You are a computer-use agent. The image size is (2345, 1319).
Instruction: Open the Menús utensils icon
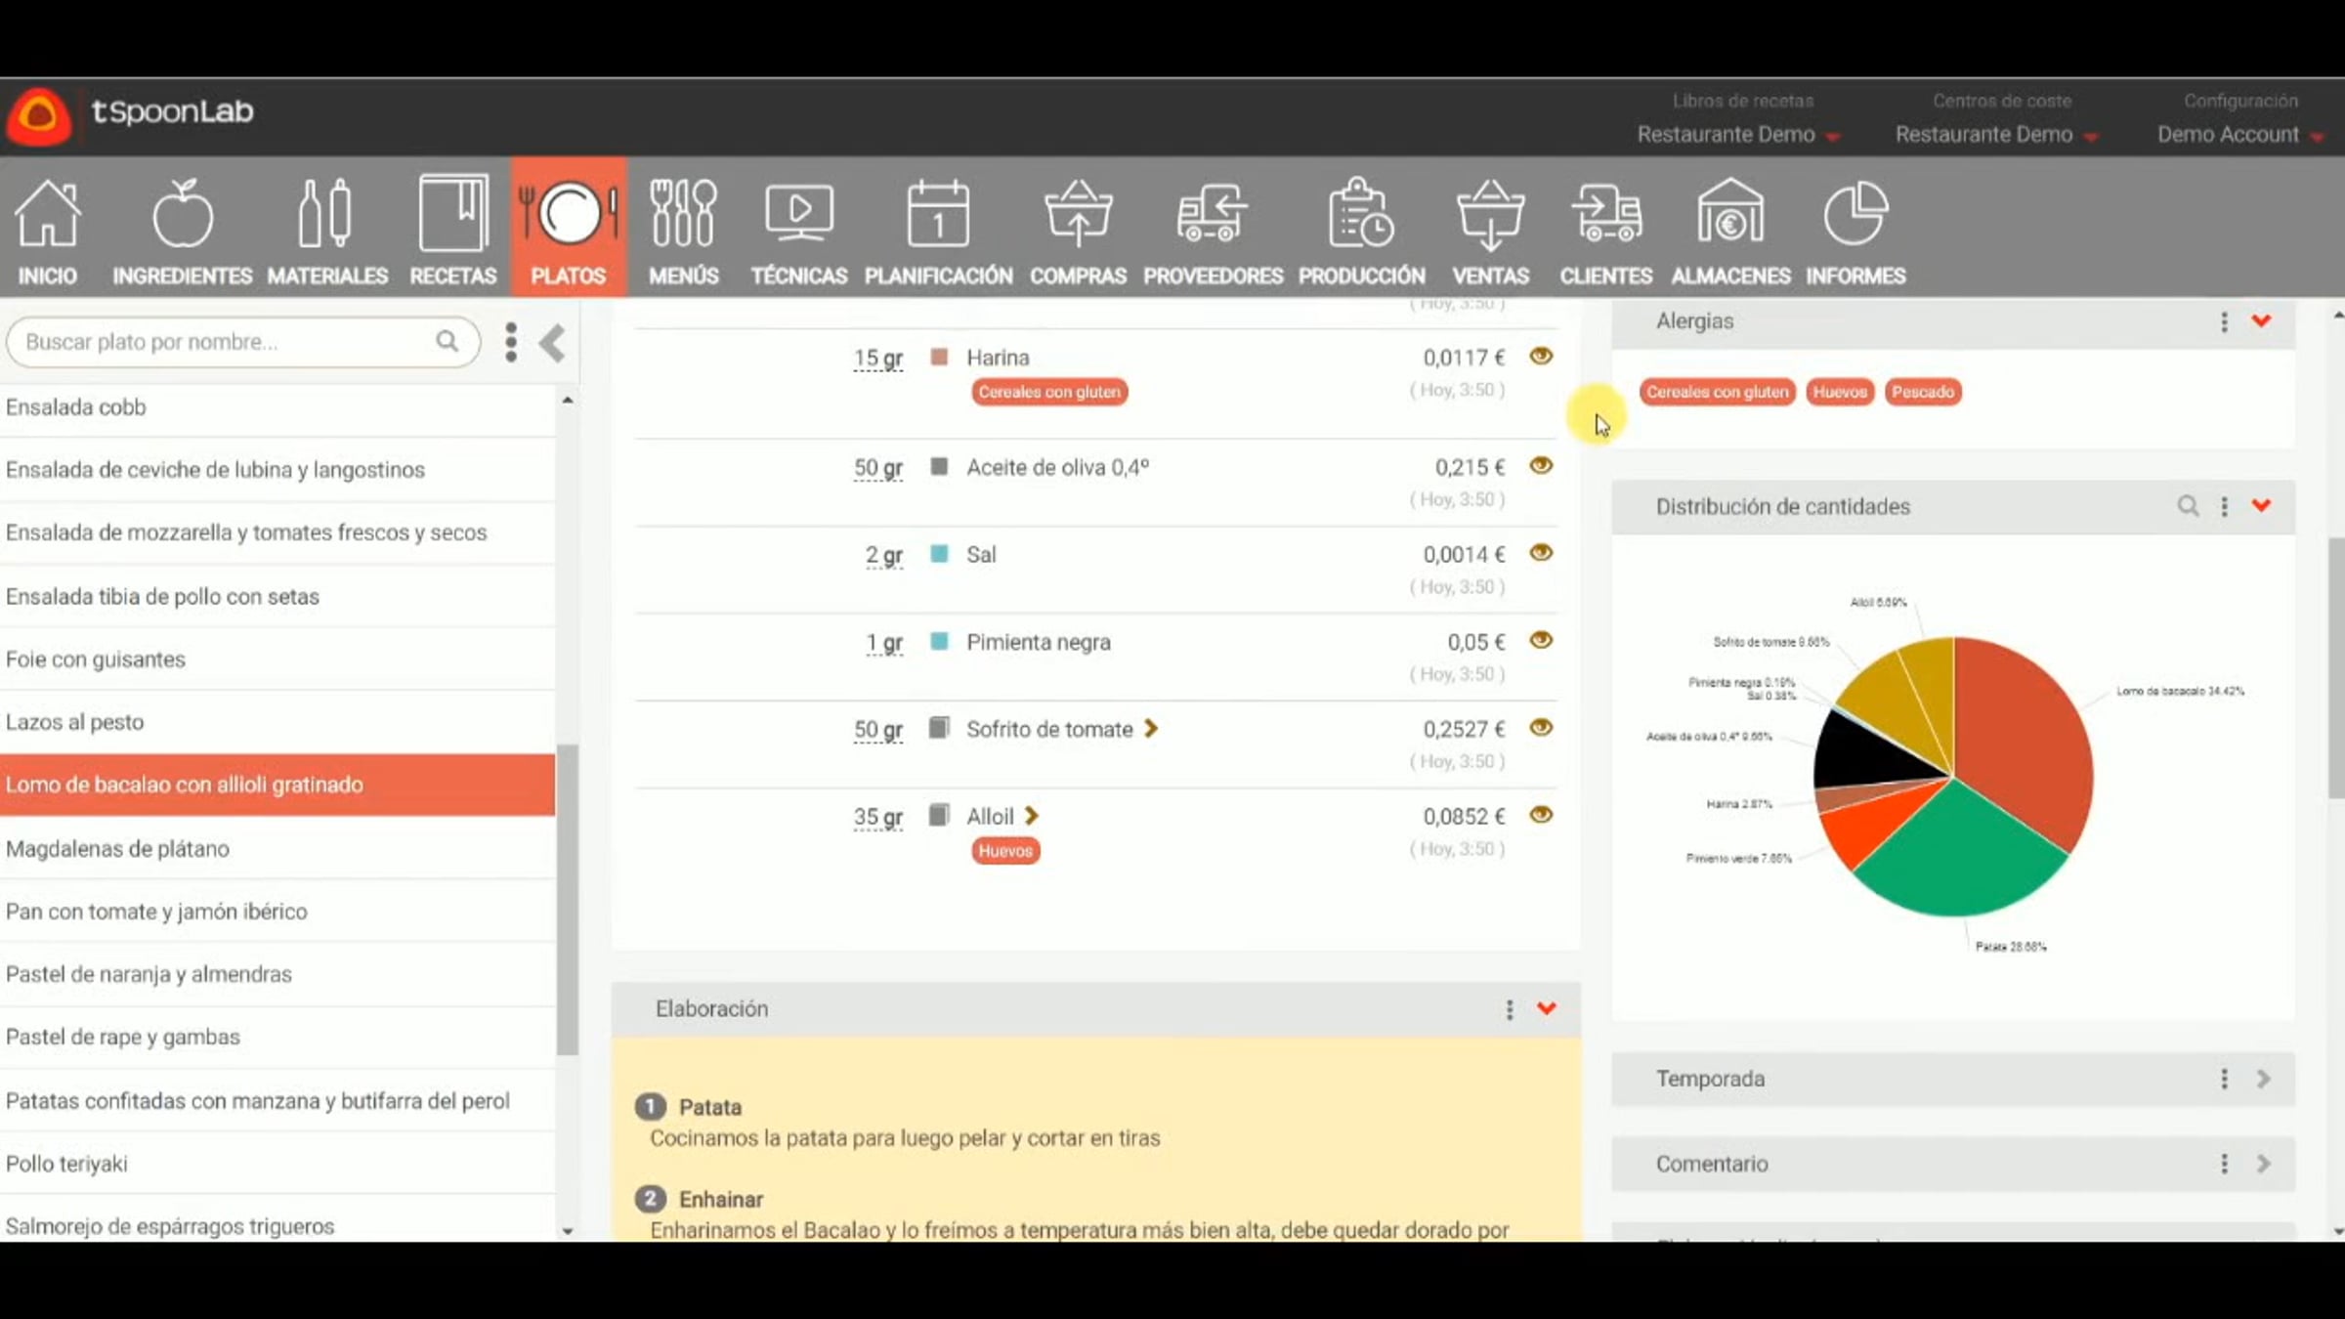683,213
